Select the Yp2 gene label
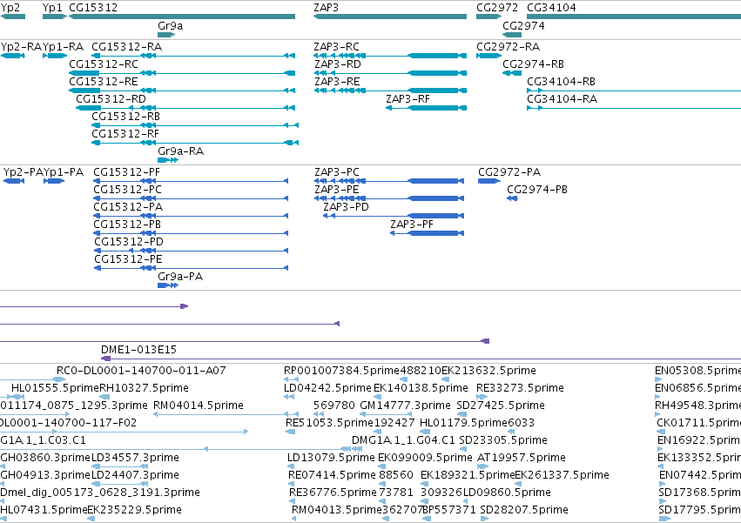Screen dimensions: 741x523 point(10,8)
